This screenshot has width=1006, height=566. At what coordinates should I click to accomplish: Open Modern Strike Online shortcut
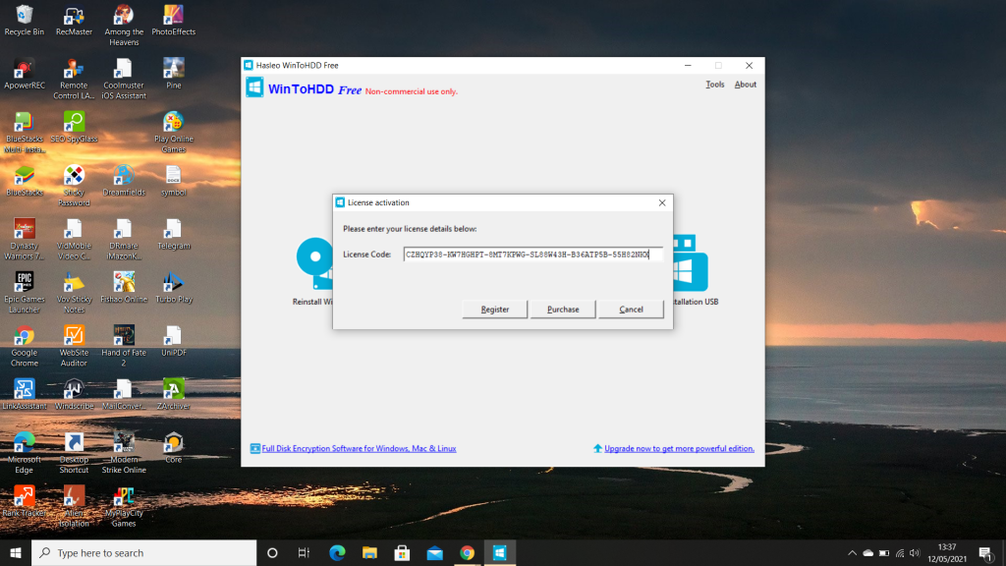point(124,453)
